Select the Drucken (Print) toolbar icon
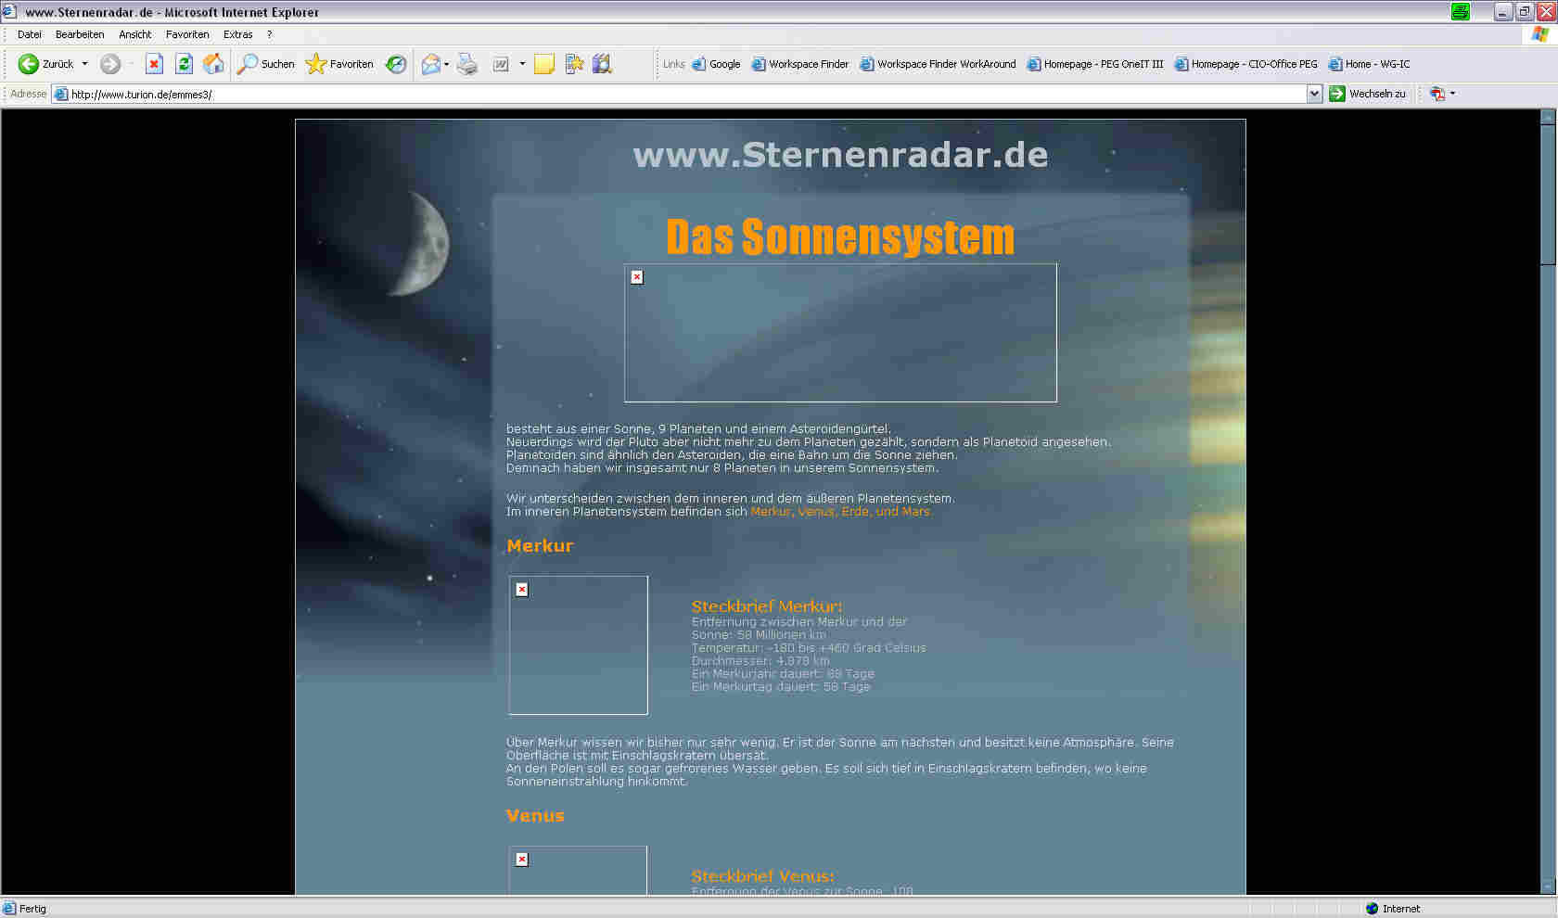 (467, 64)
